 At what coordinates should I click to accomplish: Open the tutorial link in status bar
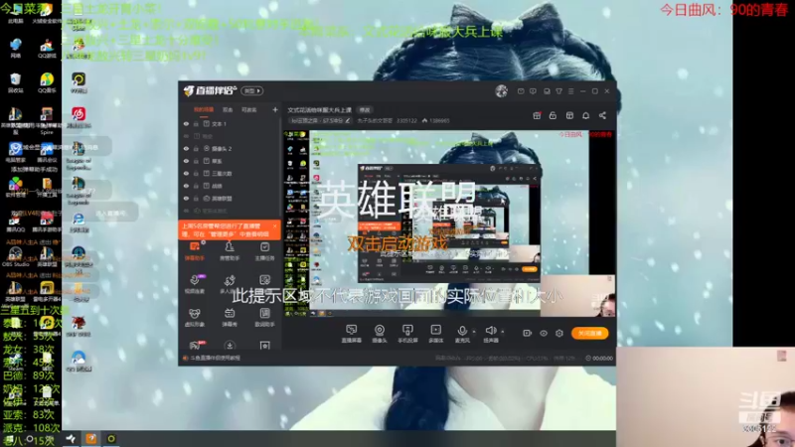tap(215, 358)
